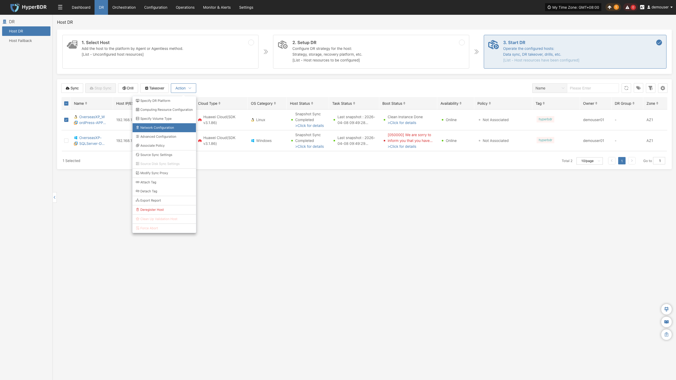Select the Setup DR step radio
The height and width of the screenshot is (380, 676).
click(x=462, y=42)
